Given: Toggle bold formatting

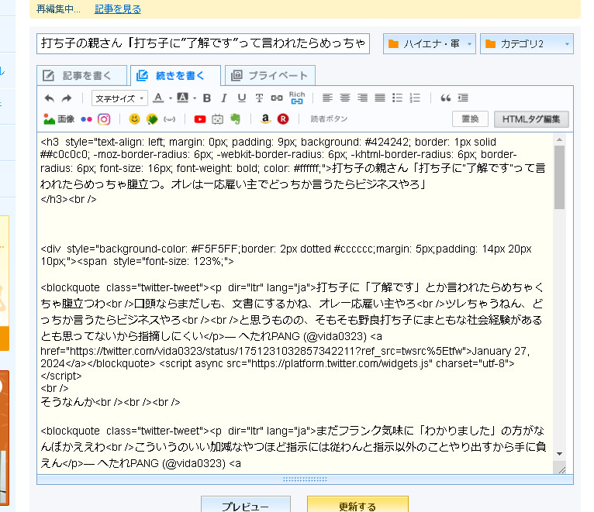Looking at the screenshot, I should pyautogui.click(x=206, y=98).
